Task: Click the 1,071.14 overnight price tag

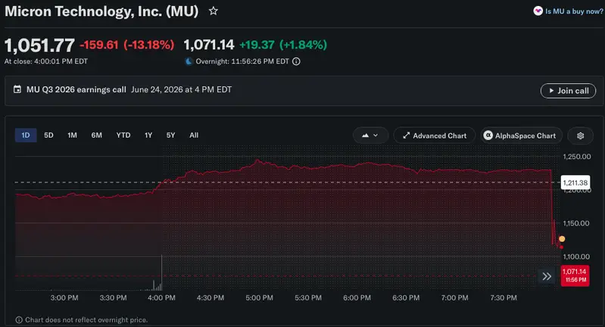Action: (575, 276)
